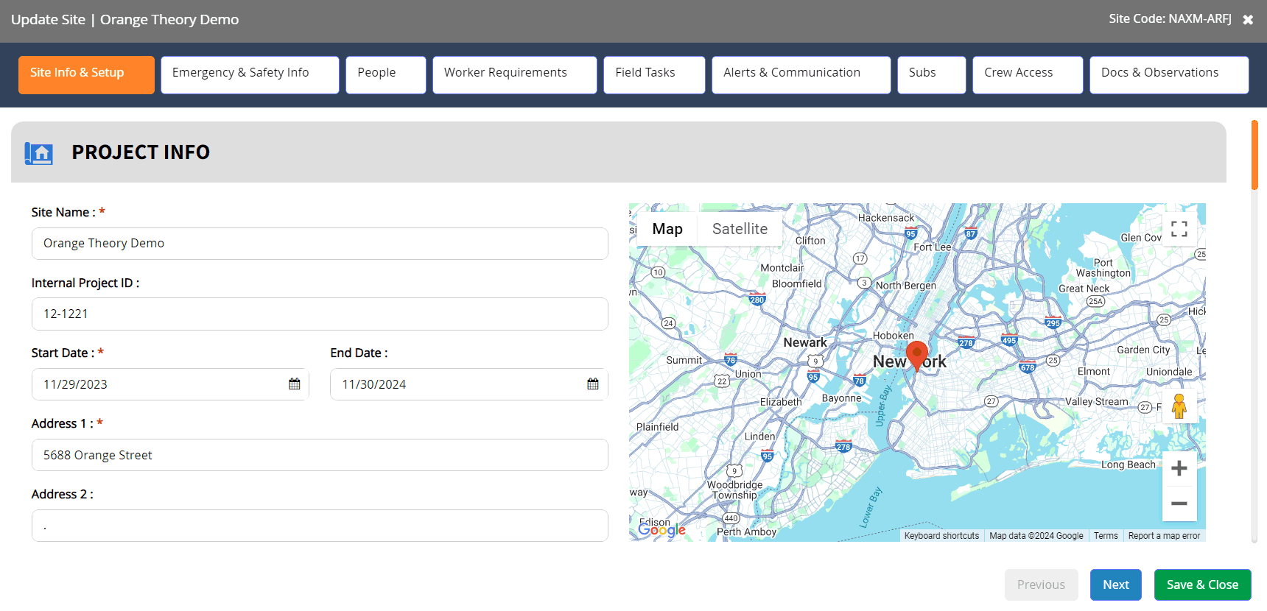Viewport: 1267px width, 611px height.
Task: Switch map to Map view
Action: click(667, 229)
